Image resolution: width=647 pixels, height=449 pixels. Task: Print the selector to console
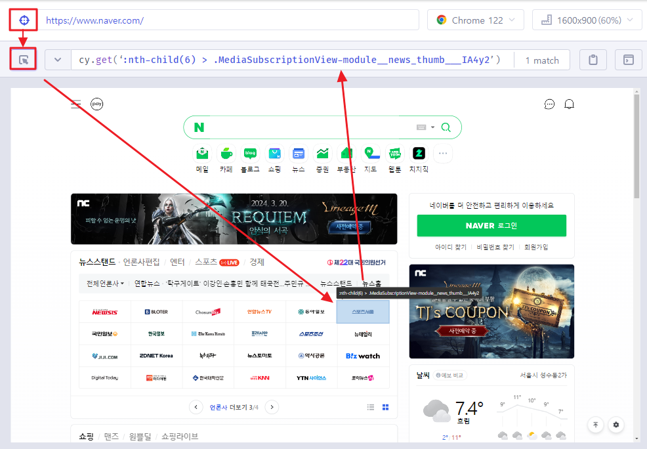point(628,60)
